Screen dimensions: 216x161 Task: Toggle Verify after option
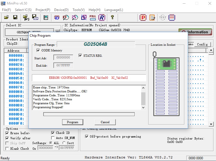point(7,138)
